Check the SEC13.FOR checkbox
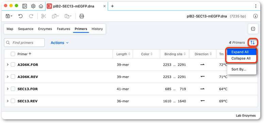The width and height of the screenshot is (264, 123). (13, 89)
